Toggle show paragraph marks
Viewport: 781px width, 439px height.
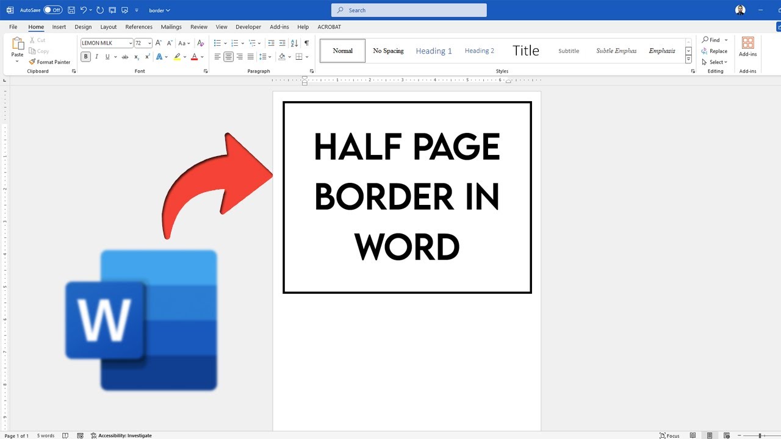(306, 43)
